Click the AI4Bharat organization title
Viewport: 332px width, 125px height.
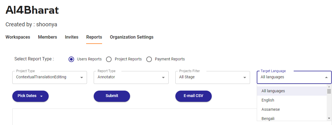(x=32, y=10)
